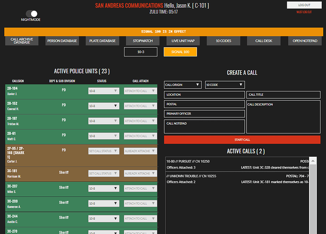Open Attach To Call for unit 2B-197
This screenshot has height=234, width=326.
[x=140, y=121]
